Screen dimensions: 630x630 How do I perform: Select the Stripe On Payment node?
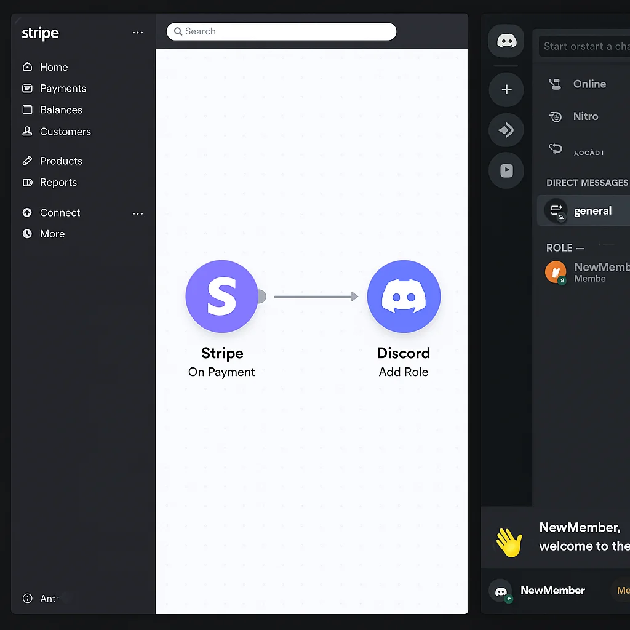click(x=221, y=297)
